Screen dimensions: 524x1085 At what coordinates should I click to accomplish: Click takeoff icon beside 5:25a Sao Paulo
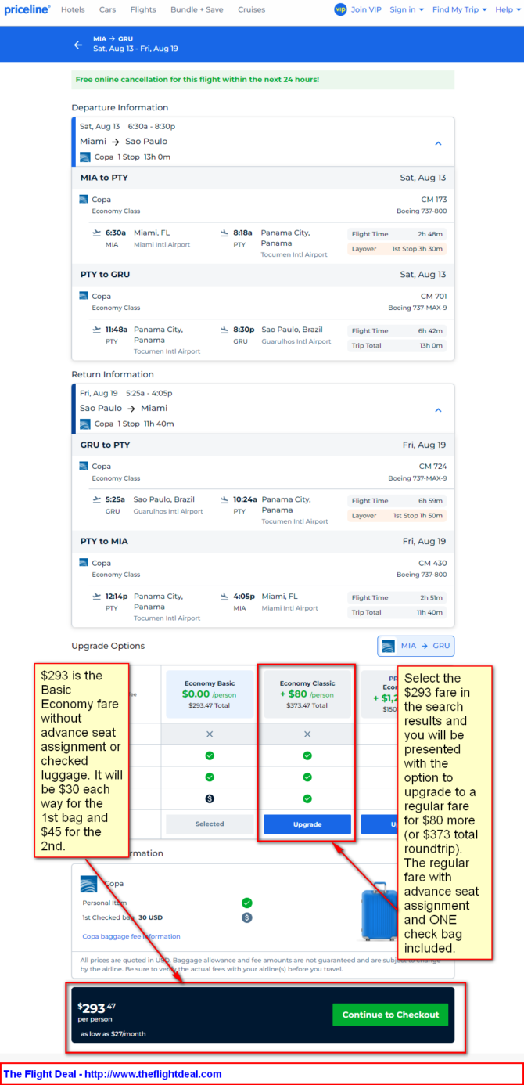97,499
